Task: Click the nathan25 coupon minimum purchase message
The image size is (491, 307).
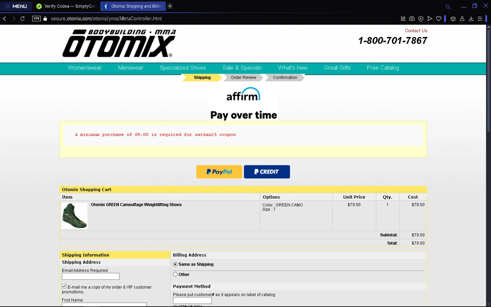Action: pyautogui.click(x=155, y=135)
